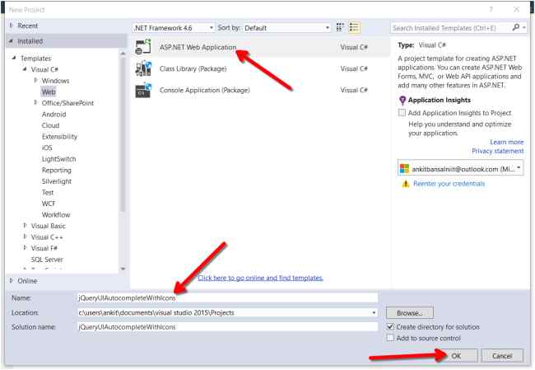Select the Workflow category
The image size is (535, 370).
point(56,214)
